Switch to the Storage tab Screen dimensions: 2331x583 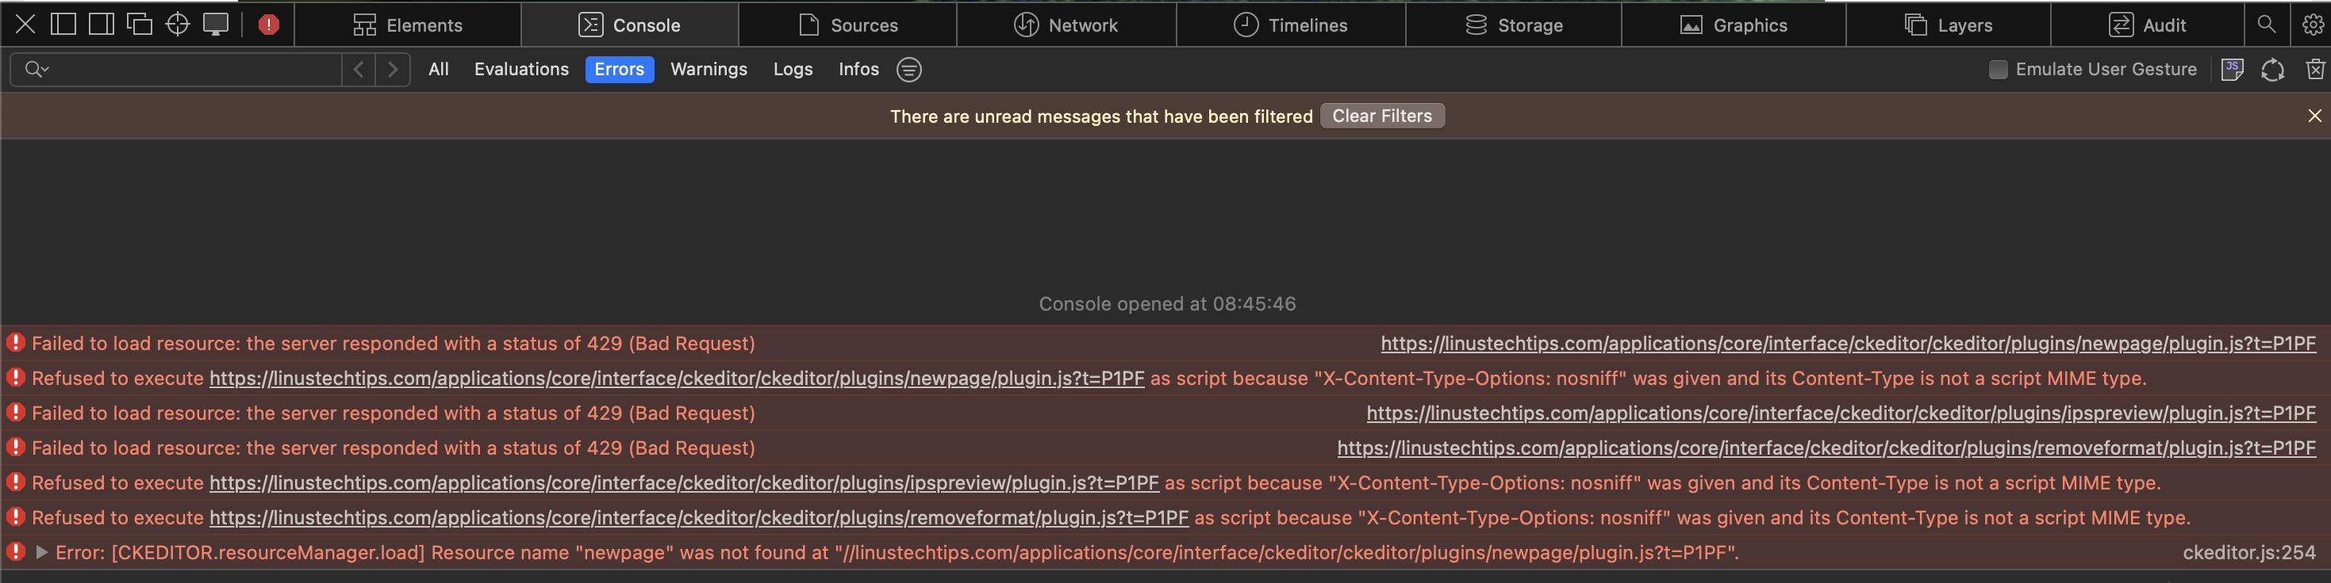click(x=1514, y=25)
